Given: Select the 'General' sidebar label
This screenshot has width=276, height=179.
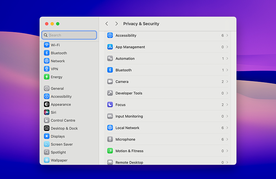Looking at the screenshot, I should tap(57, 88).
